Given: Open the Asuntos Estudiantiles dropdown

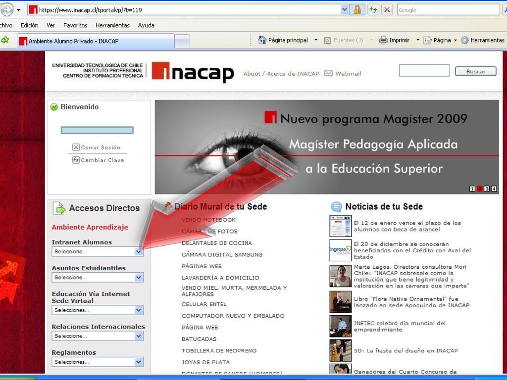Looking at the screenshot, I should 98,277.
